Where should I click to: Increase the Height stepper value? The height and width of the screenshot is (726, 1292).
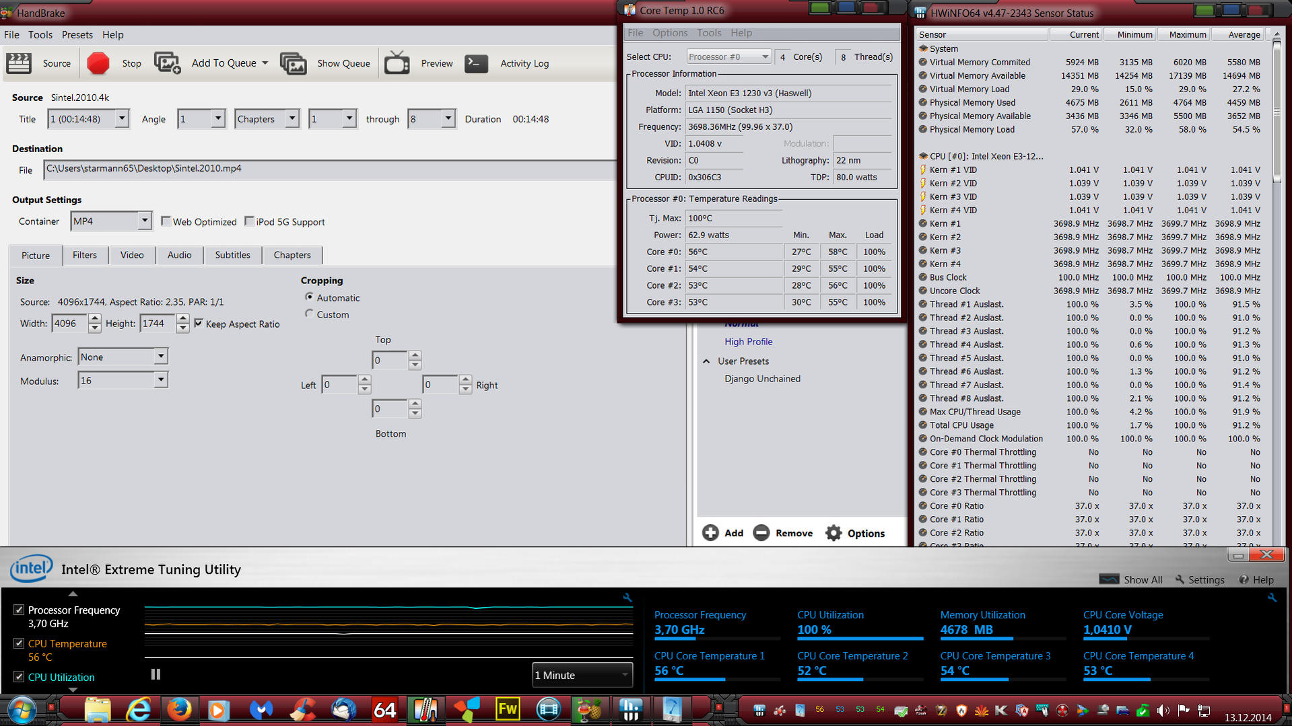pos(183,318)
